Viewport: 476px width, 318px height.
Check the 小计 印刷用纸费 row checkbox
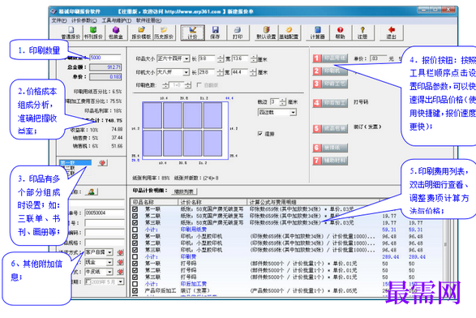tap(135, 230)
